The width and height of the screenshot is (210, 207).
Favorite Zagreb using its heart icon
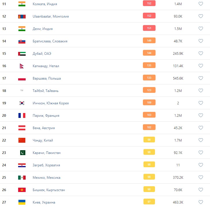click(201, 165)
